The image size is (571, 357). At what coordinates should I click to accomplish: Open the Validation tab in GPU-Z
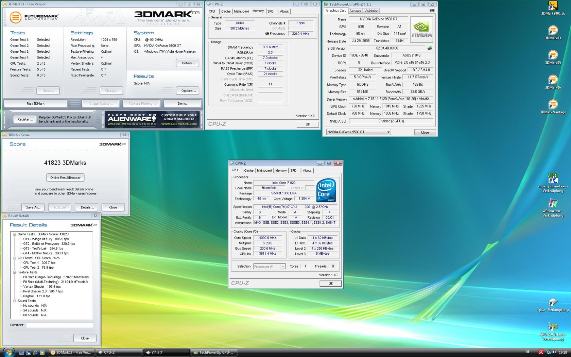(371, 11)
